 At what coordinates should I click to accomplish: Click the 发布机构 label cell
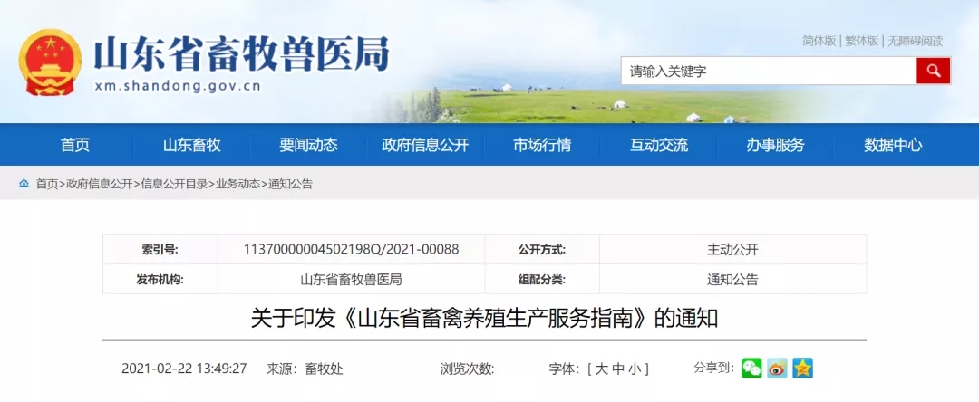tap(160, 279)
